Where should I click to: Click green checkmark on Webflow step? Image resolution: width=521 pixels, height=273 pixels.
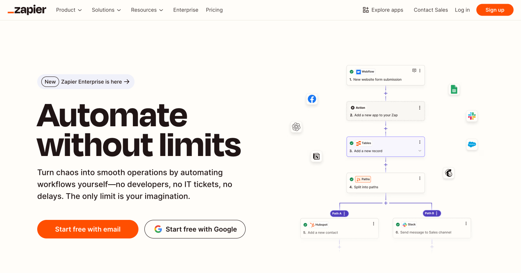click(352, 72)
